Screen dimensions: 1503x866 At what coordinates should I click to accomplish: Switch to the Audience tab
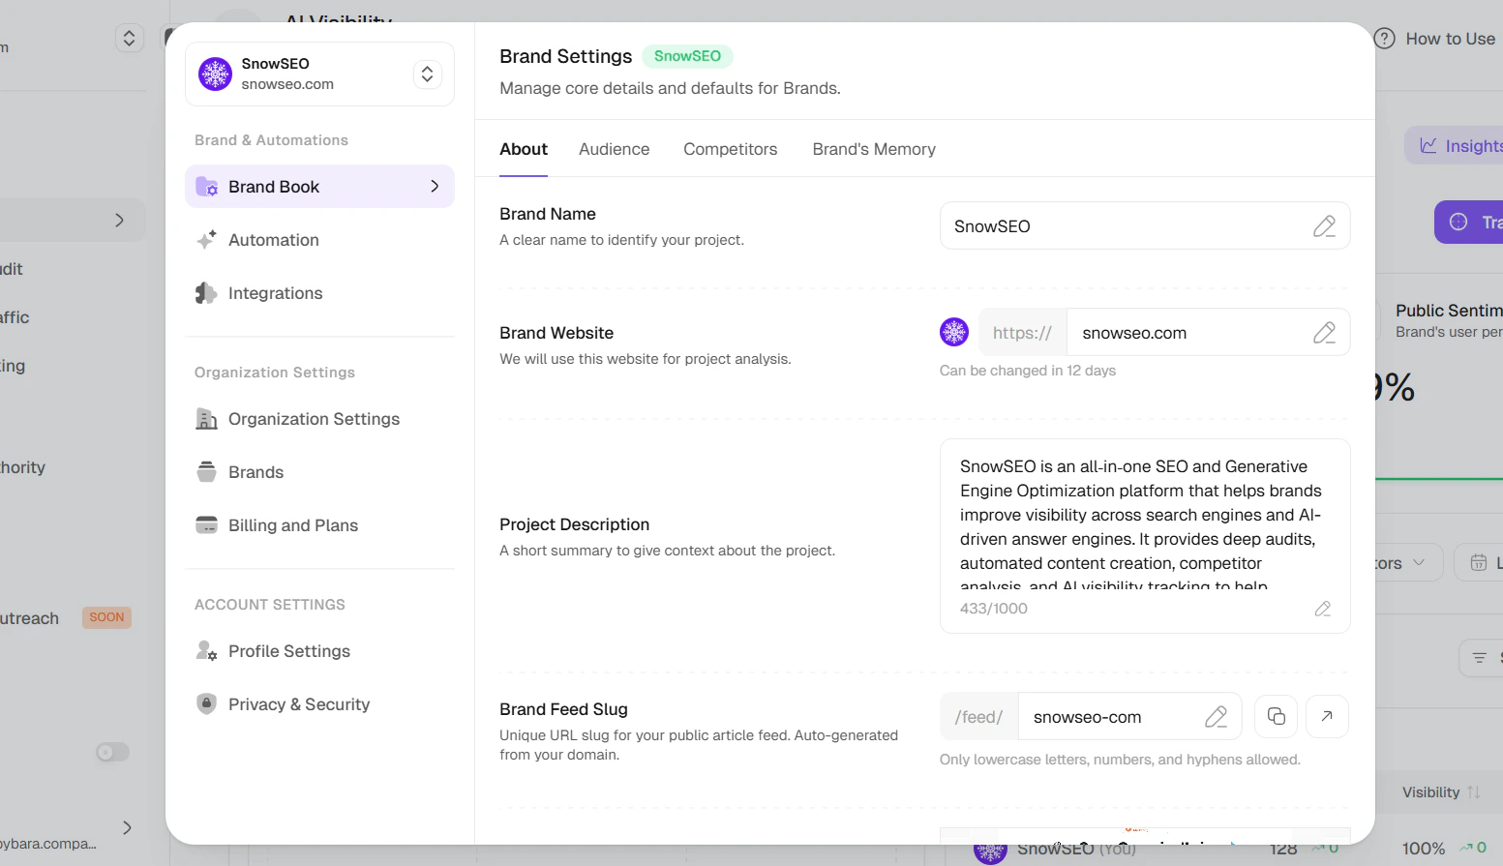pyautogui.click(x=614, y=148)
